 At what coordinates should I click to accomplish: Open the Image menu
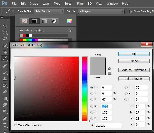pos(34,4)
